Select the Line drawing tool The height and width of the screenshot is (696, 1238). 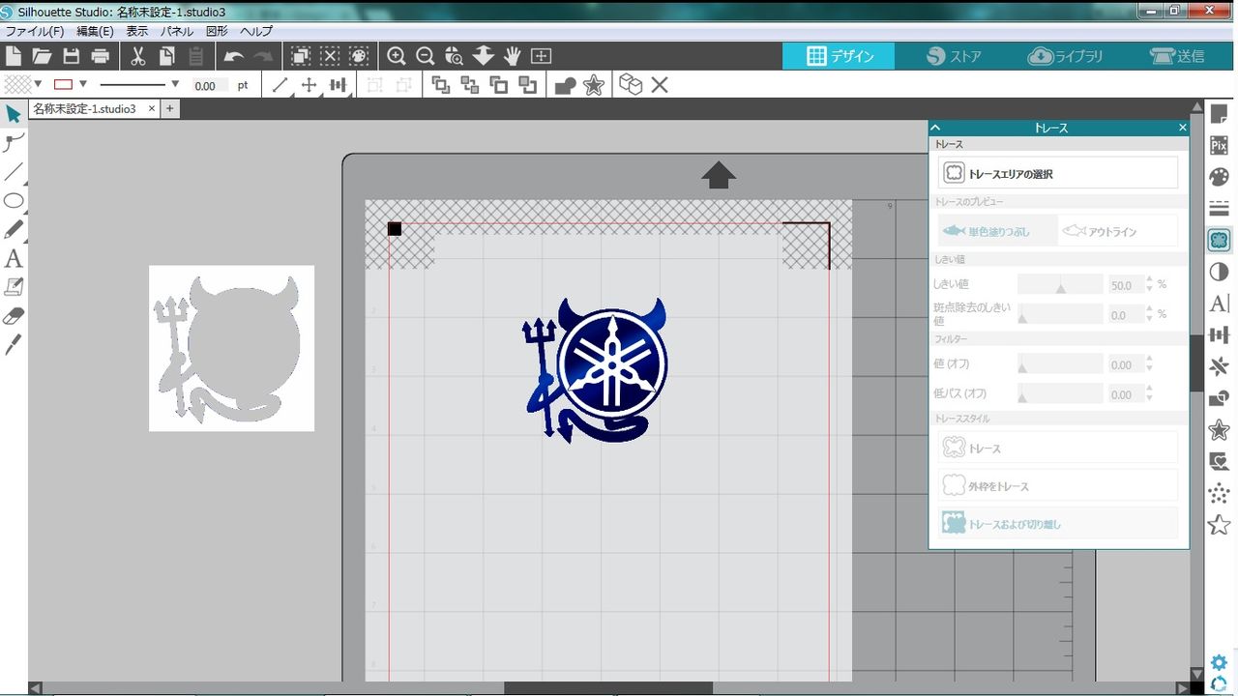pyautogui.click(x=14, y=172)
